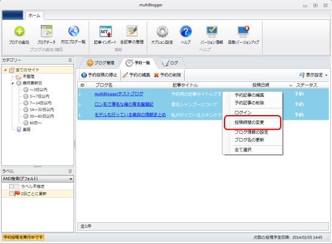Screen dimensions: 332x244
Task: Open ブログデータ spreadsheet icon
Action: pyautogui.click(x=46, y=31)
